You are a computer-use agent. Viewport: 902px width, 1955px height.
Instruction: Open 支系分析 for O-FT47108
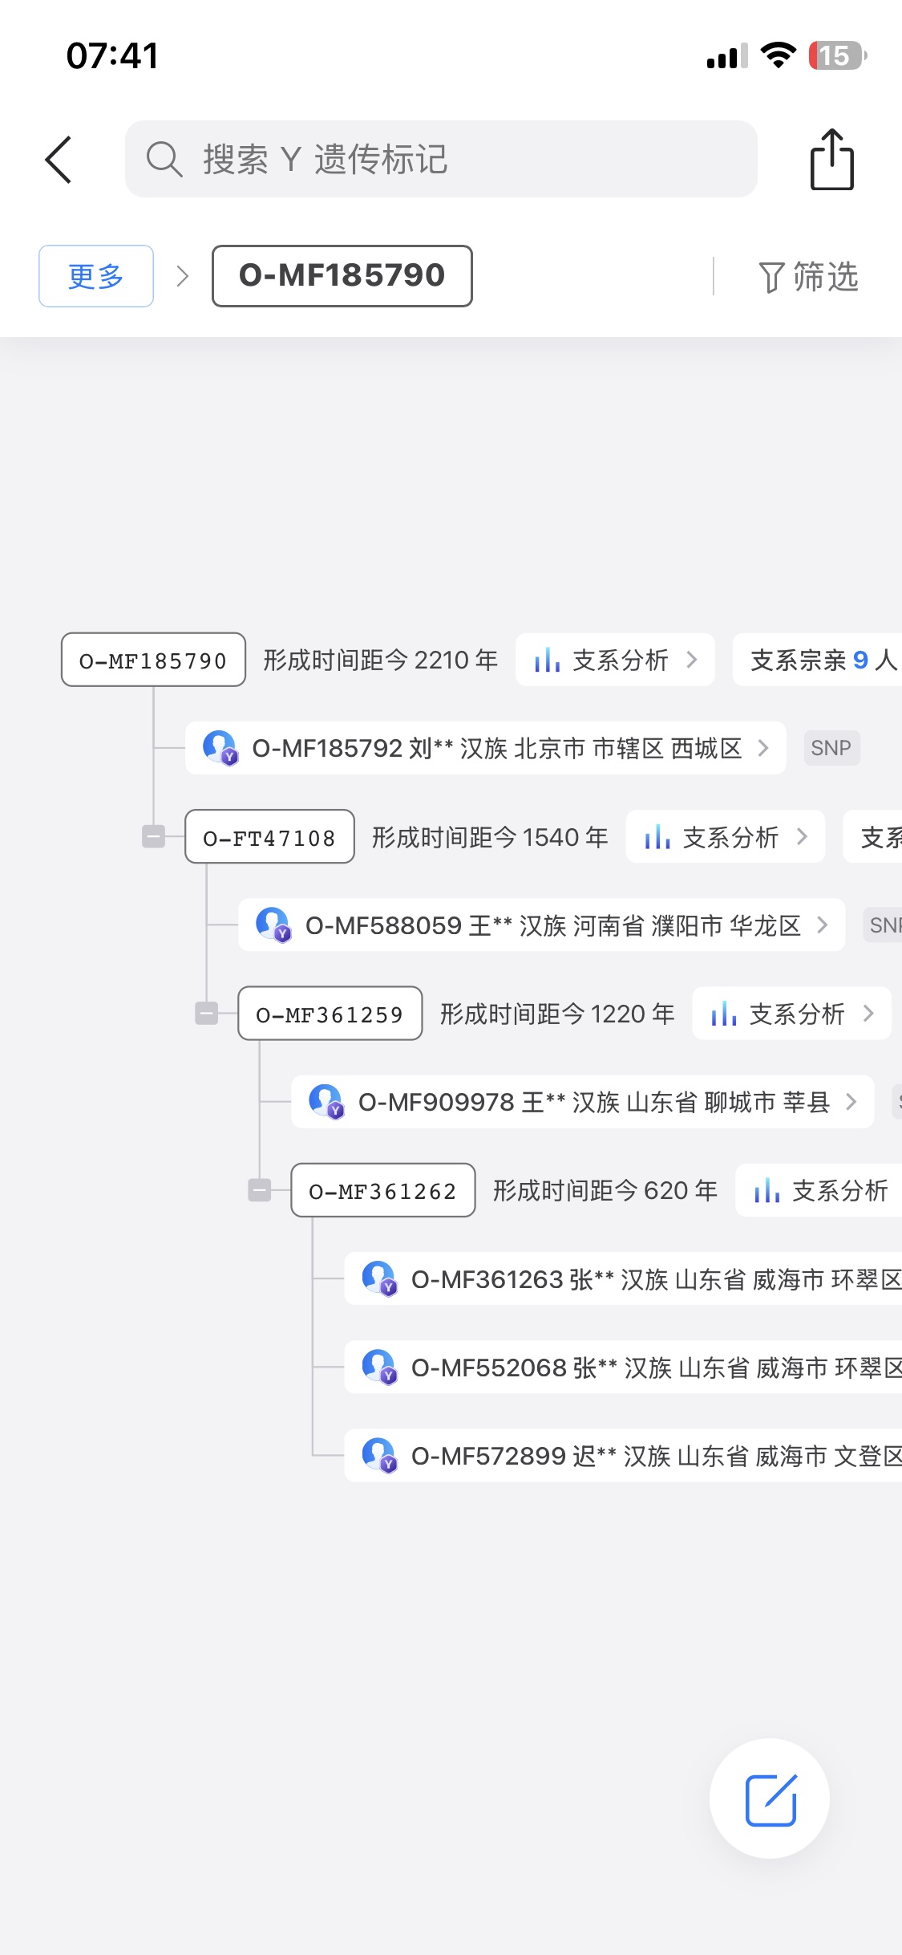tap(725, 837)
